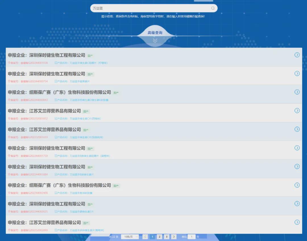Click the next page arrow in pagination
Viewport: 307px width, 241px height.
point(174,237)
